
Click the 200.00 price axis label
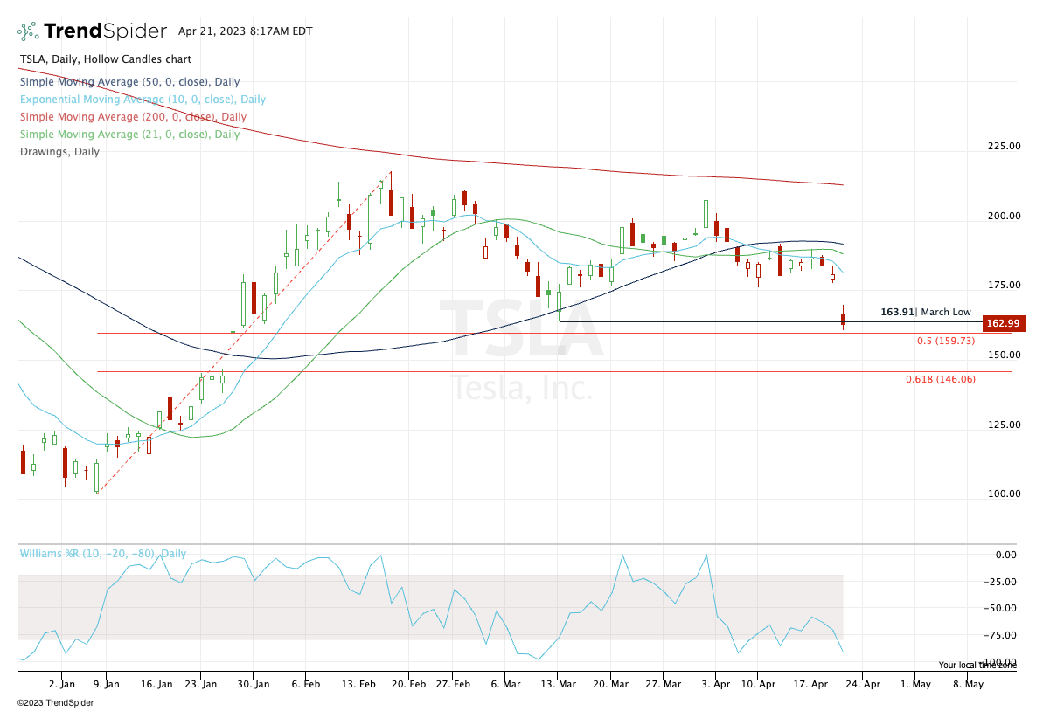(x=1005, y=216)
